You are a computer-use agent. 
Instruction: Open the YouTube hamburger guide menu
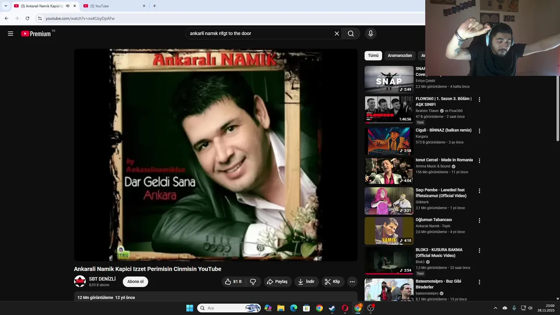point(10,34)
